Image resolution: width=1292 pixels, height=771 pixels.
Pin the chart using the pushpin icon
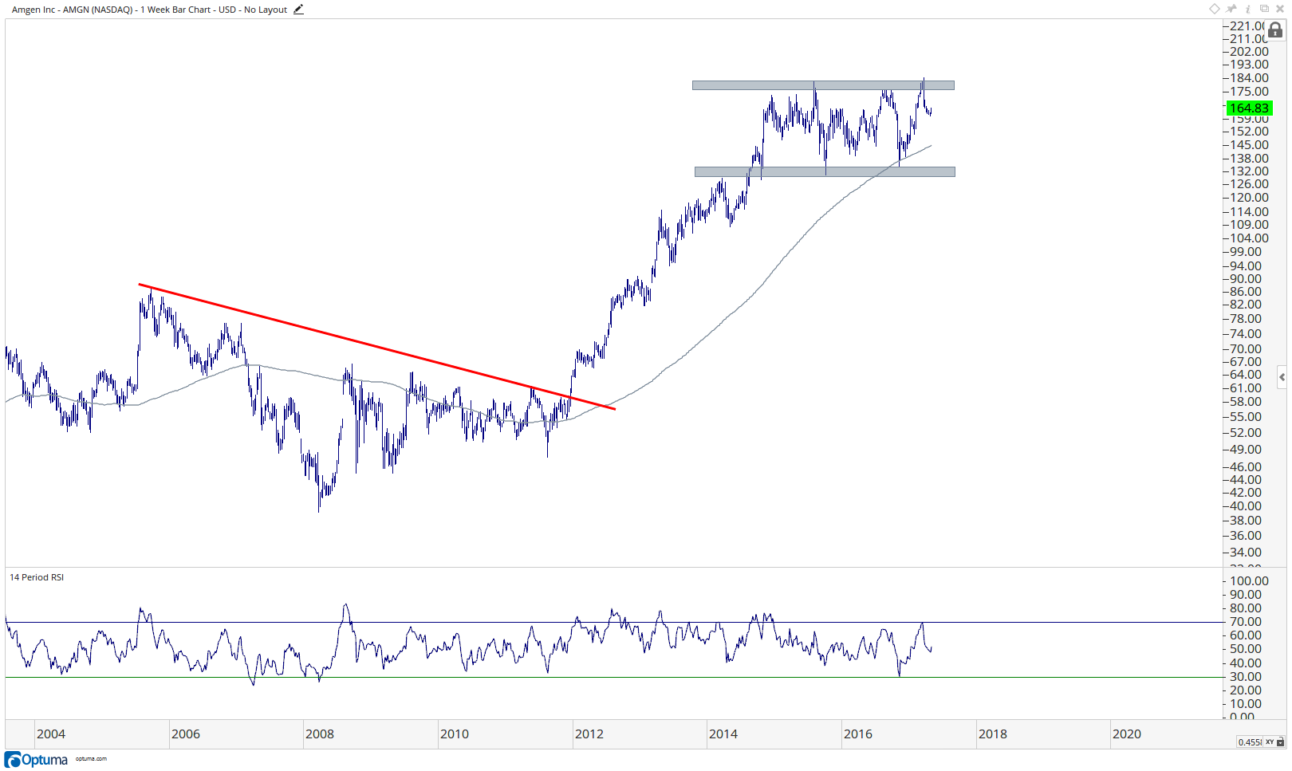pyautogui.click(x=1231, y=9)
